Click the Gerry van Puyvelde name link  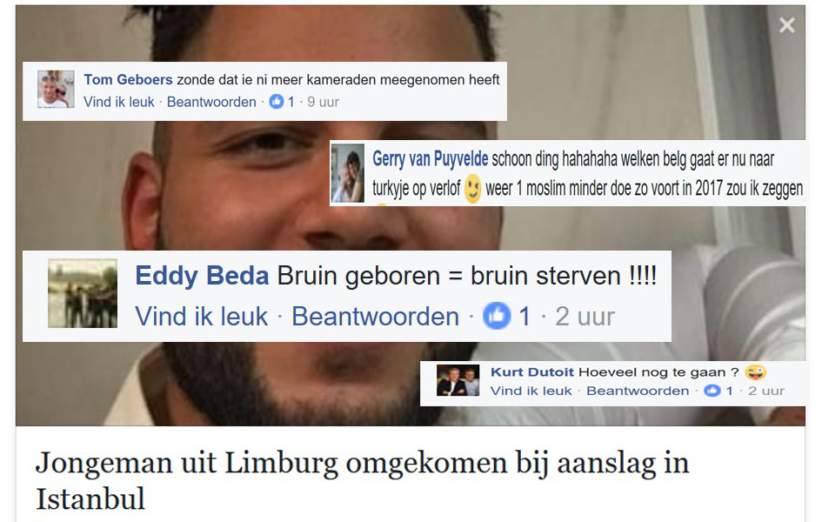click(431, 158)
